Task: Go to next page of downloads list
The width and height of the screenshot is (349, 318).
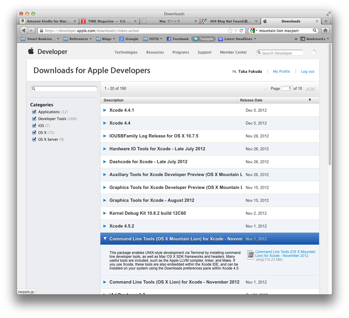Action: [x=307, y=88]
